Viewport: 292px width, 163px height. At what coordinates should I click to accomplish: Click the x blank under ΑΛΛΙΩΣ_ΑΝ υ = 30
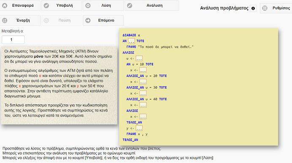pos(143,93)
